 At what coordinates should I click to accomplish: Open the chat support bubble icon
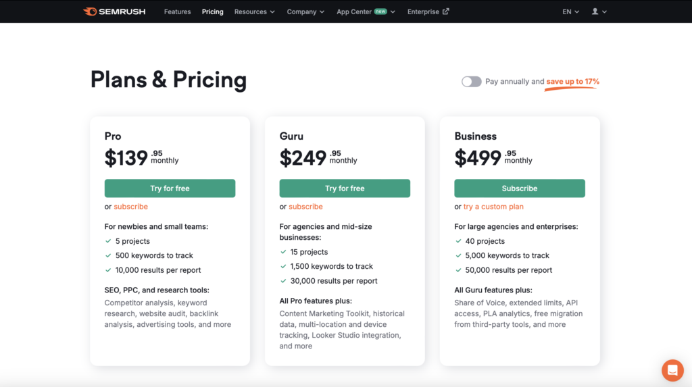pos(672,370)
